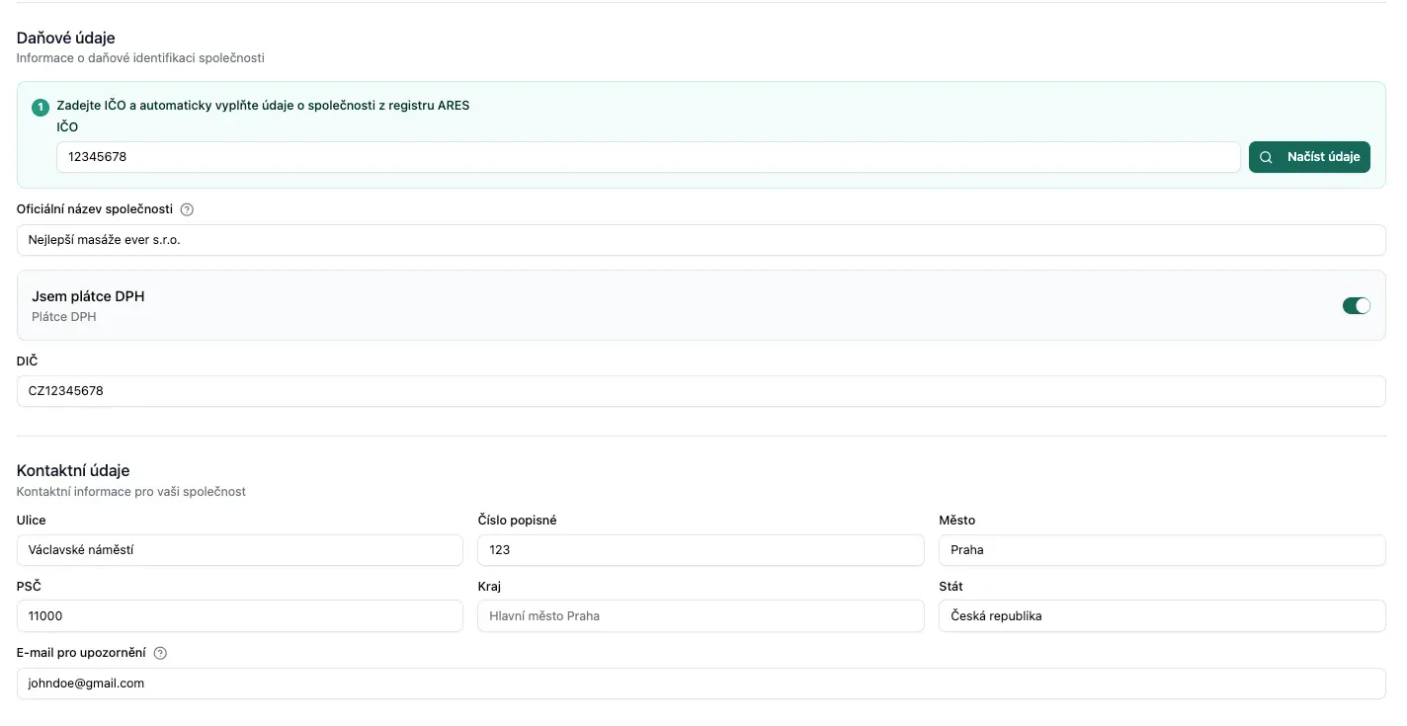The height and width of the screenshot is (726, 1407).
Task: Click the ARES registry instruction text
Action: [x=263, y=106]
